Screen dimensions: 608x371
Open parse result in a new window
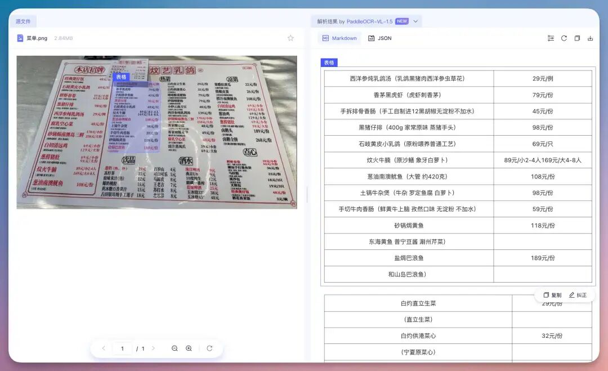point(577,38)
